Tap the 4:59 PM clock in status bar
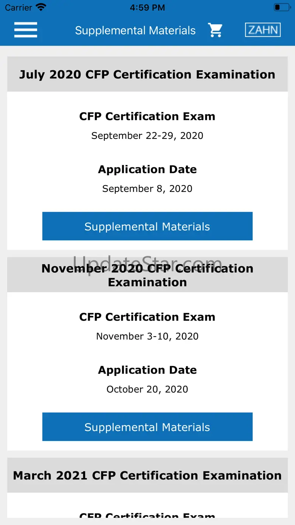The height and width of the screenshot is (525, 295). 147,8
